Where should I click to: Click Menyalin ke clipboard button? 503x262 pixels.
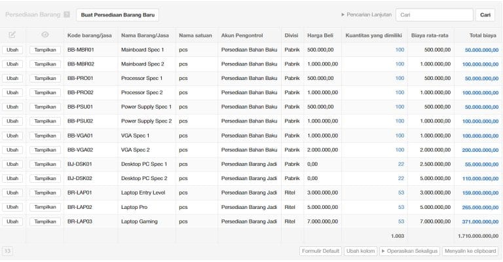click(x=470, y=251)
